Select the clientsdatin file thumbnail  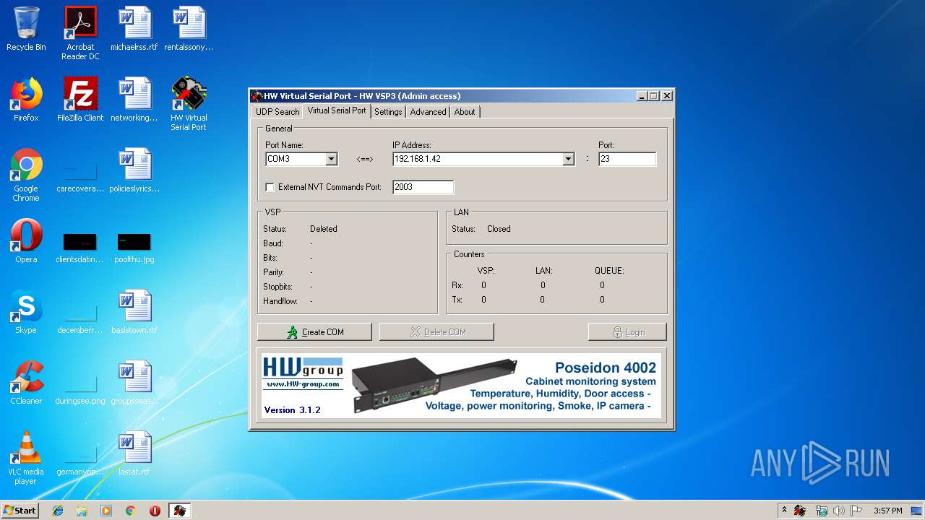(x=80, y=248)
